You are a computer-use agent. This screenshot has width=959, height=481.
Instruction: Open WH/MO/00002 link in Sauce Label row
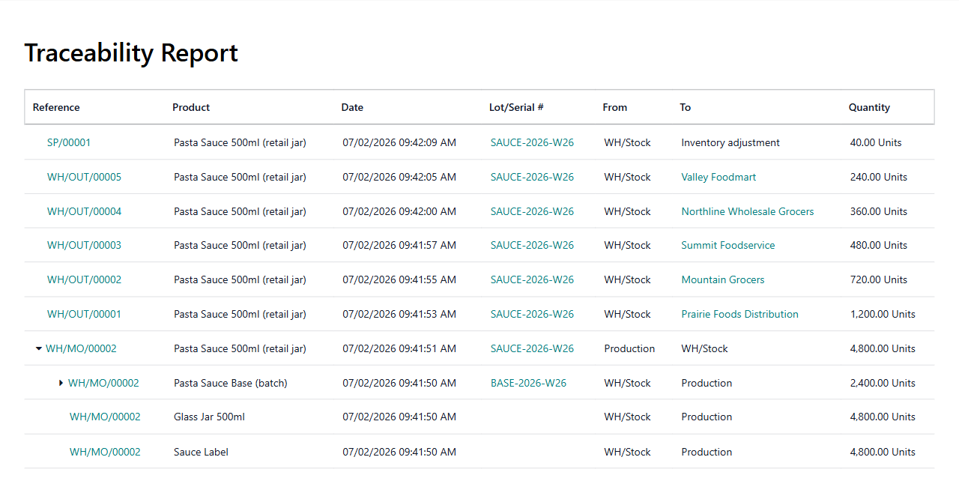pos(105,452)
